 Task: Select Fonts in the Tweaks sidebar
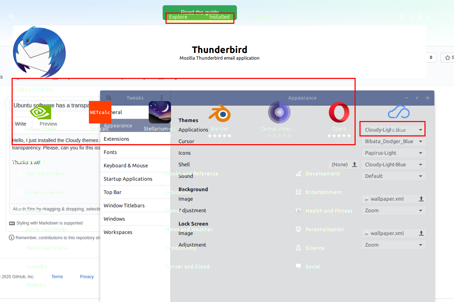pos(135,152)
